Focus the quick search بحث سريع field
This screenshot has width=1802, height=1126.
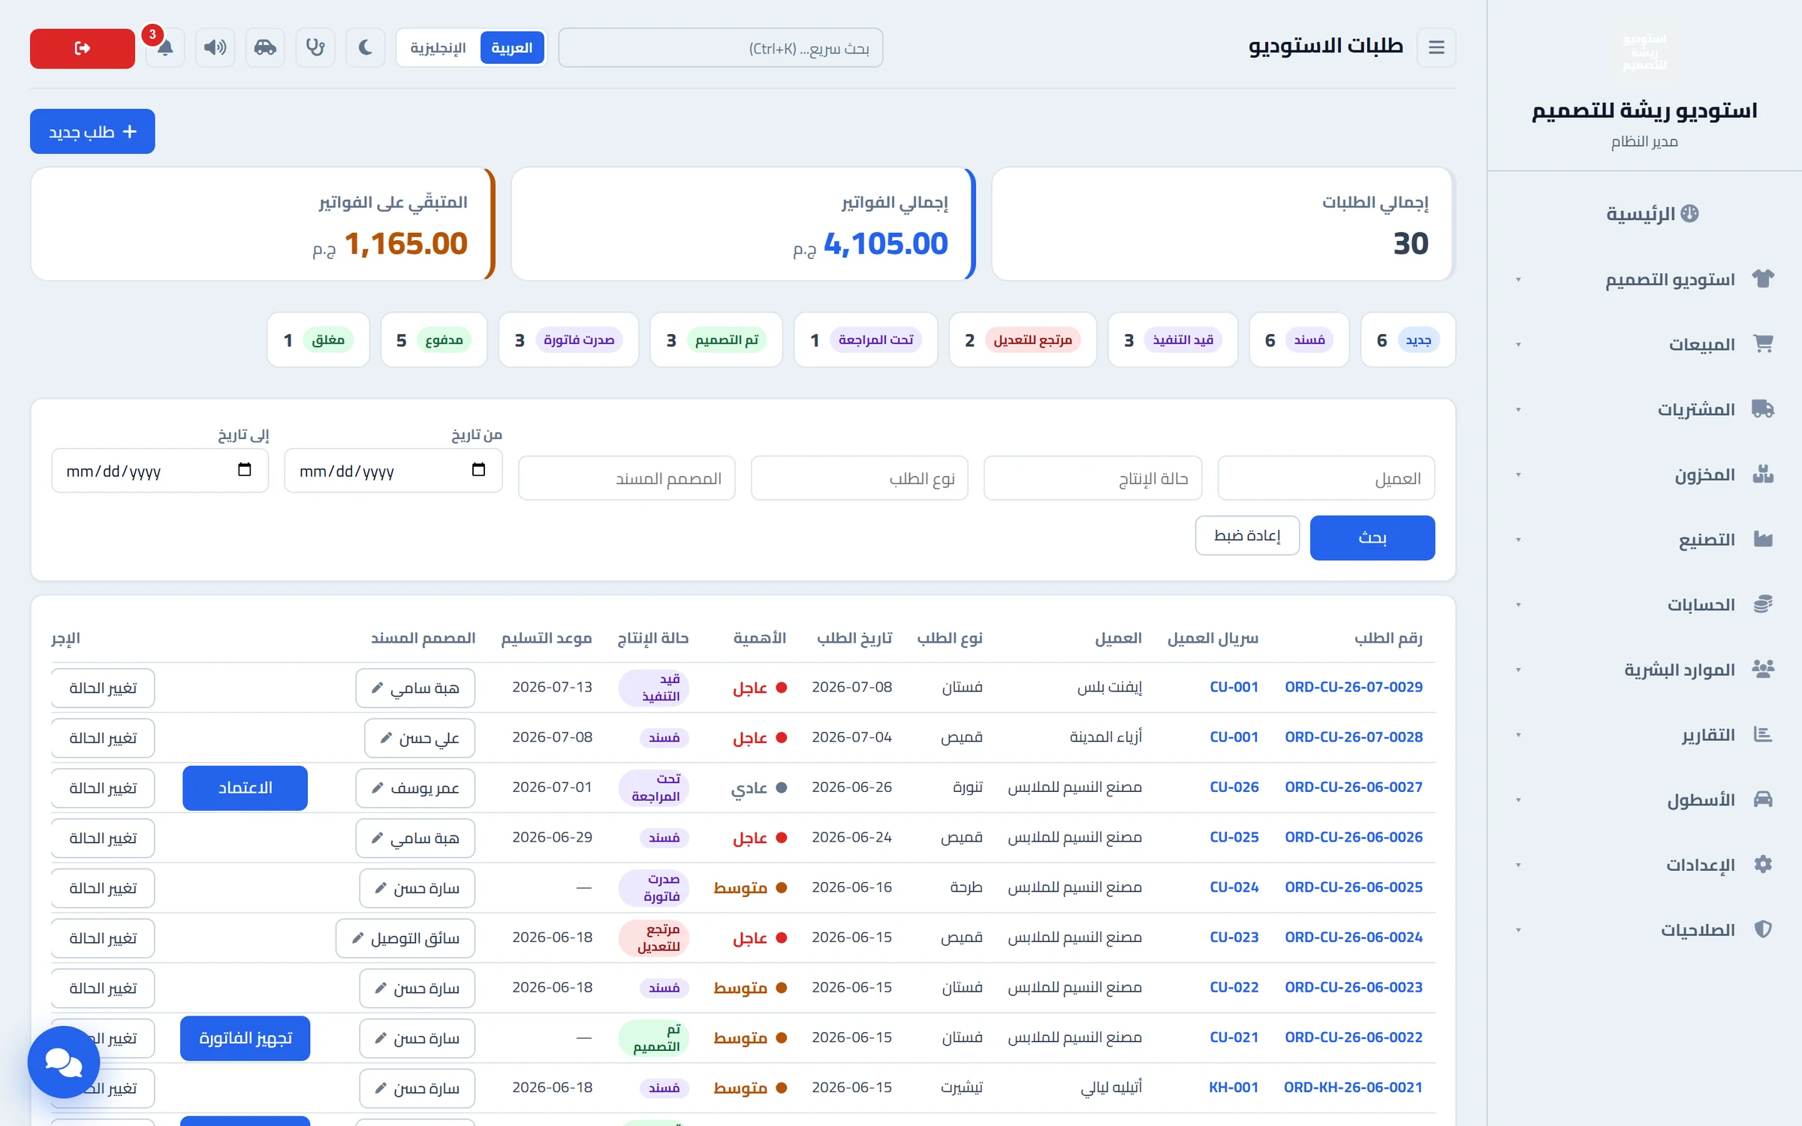(721, 48)
